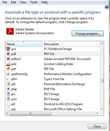This screenshot has height=131, width=110.
Task: Click the Change program... button
Action: click(88, 34)
